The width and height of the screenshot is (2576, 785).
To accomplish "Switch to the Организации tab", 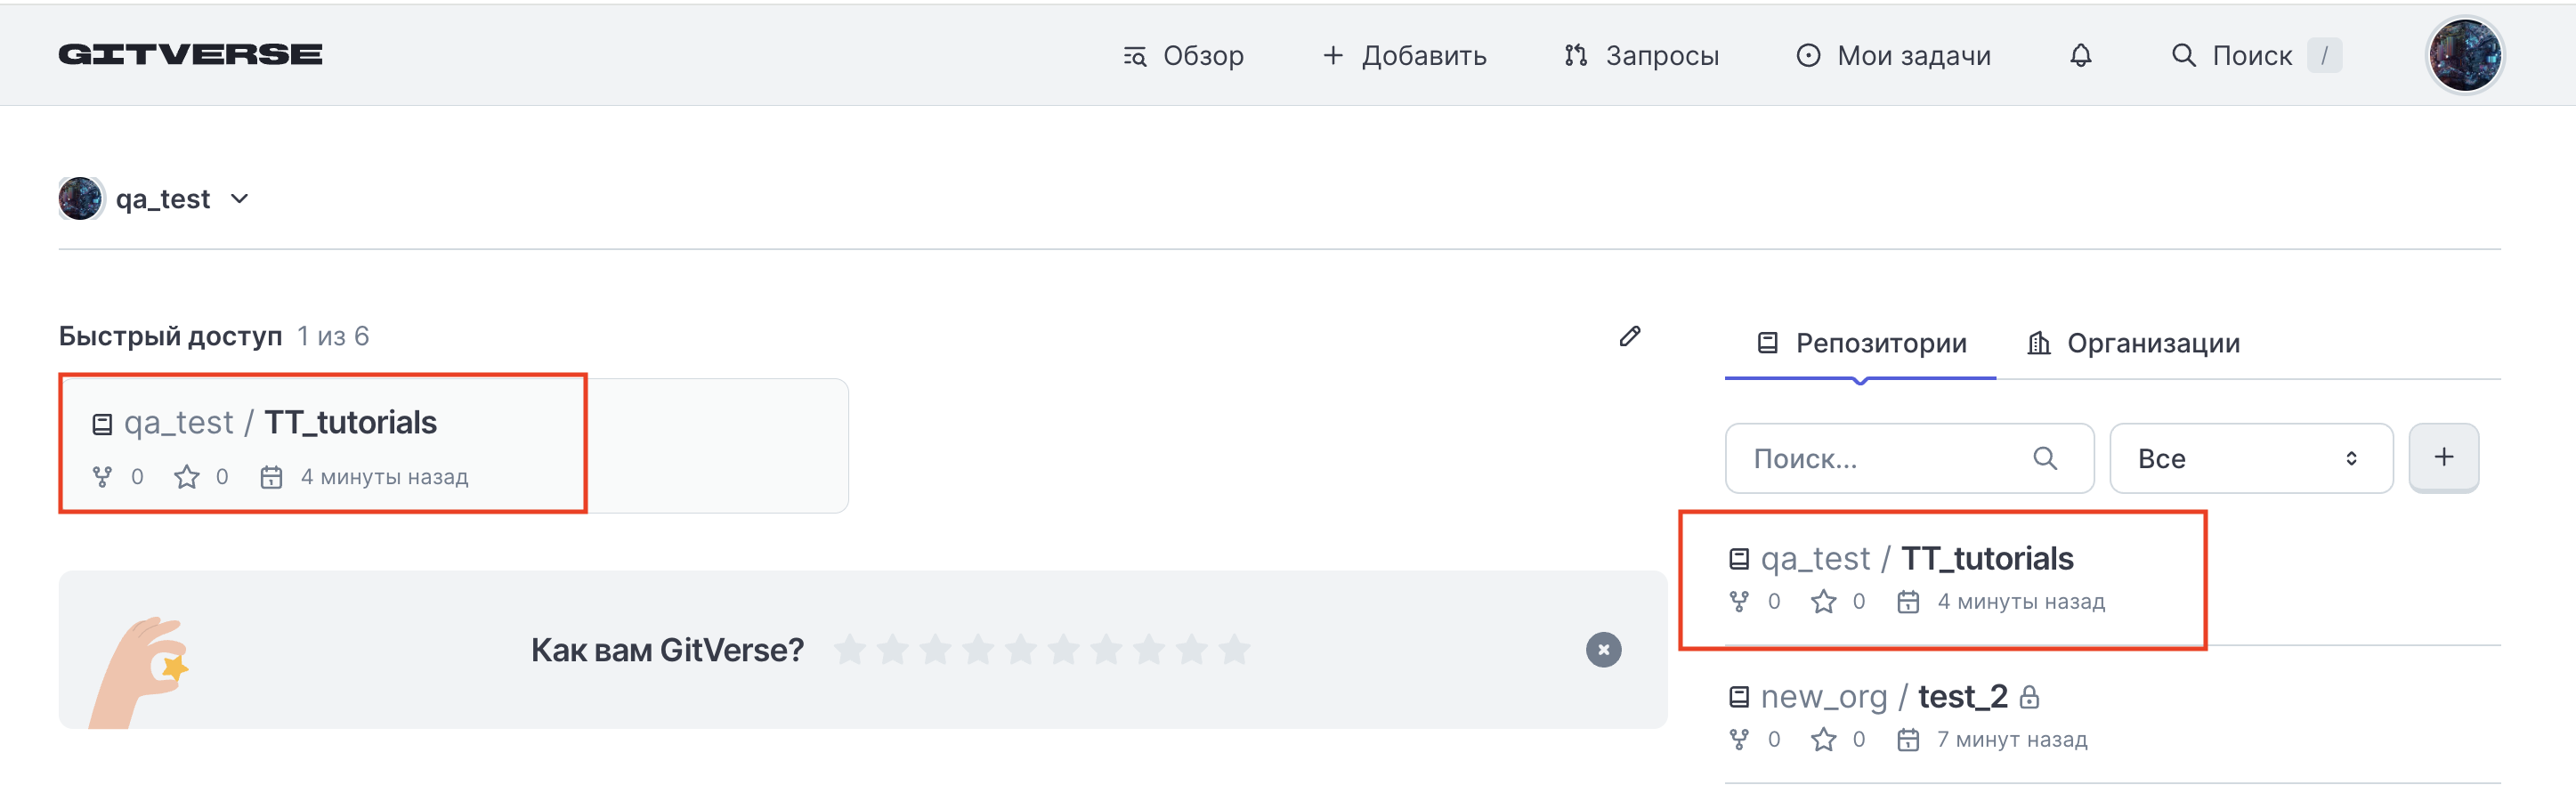I will [x=2133, y=343].
